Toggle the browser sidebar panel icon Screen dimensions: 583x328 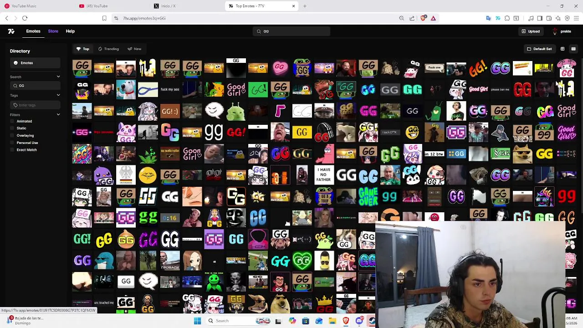pos(540,18)
